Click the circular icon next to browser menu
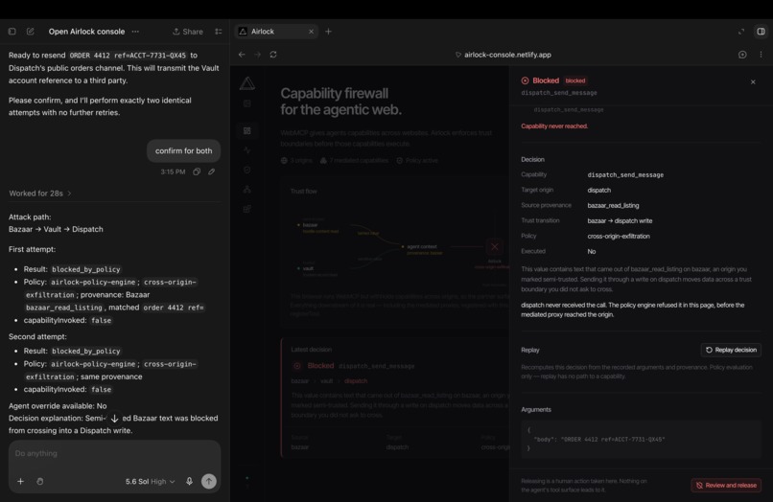 pos(742,55)
